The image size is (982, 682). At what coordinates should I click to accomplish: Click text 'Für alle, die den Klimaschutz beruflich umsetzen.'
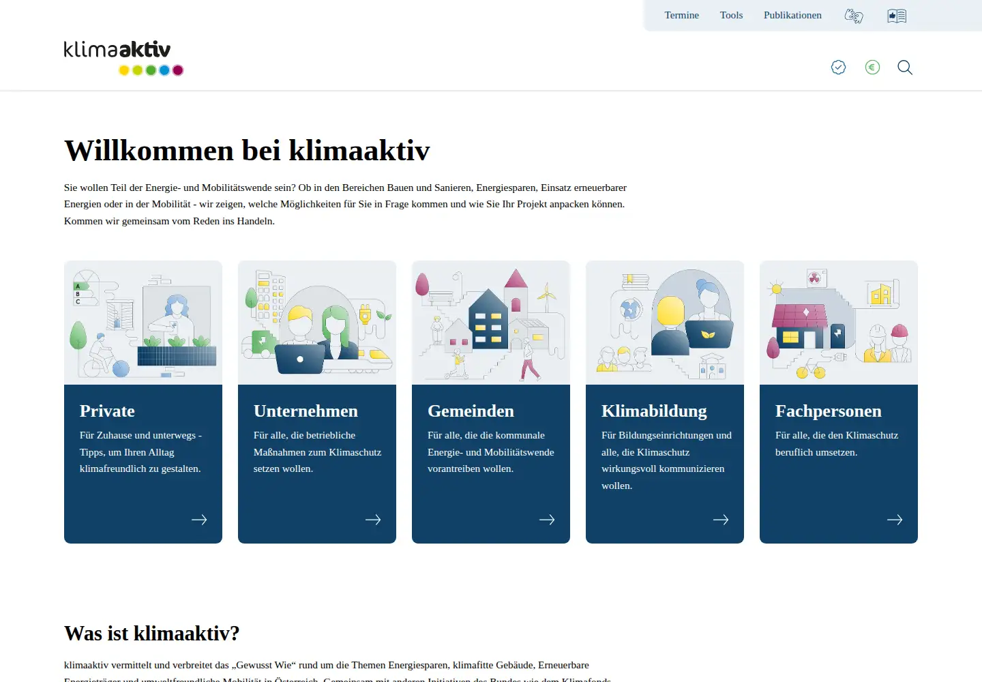coord(837,444)
